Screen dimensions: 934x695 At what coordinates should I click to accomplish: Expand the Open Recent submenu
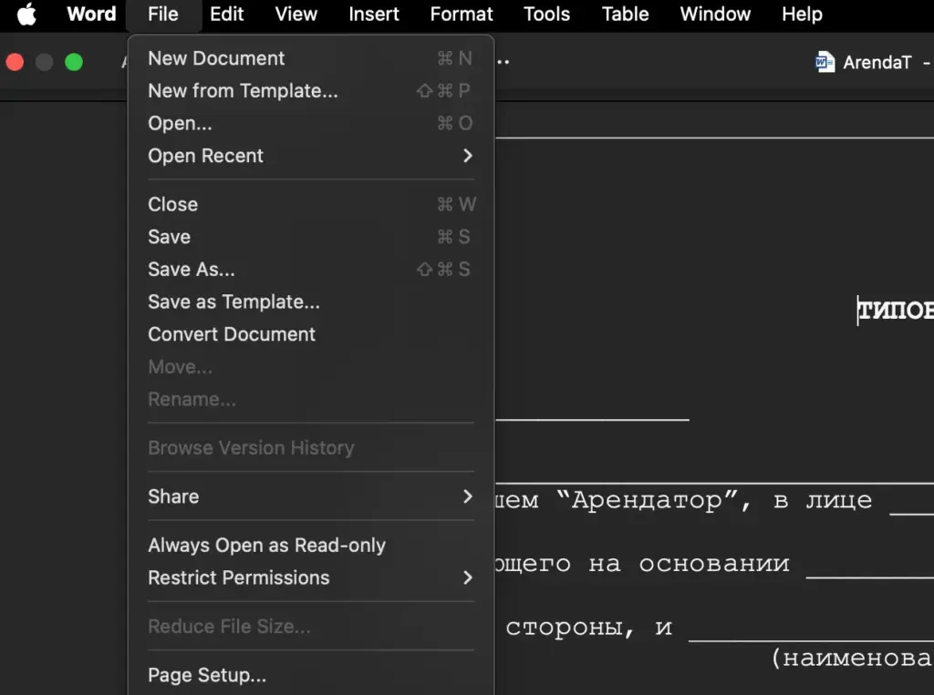311,156
